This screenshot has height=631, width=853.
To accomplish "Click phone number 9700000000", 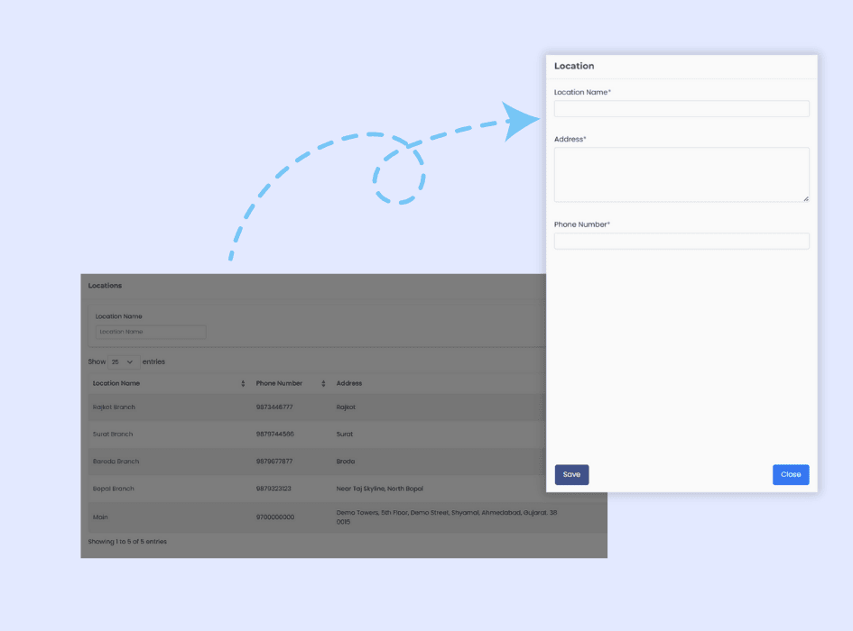I will [x=275, y=517].
